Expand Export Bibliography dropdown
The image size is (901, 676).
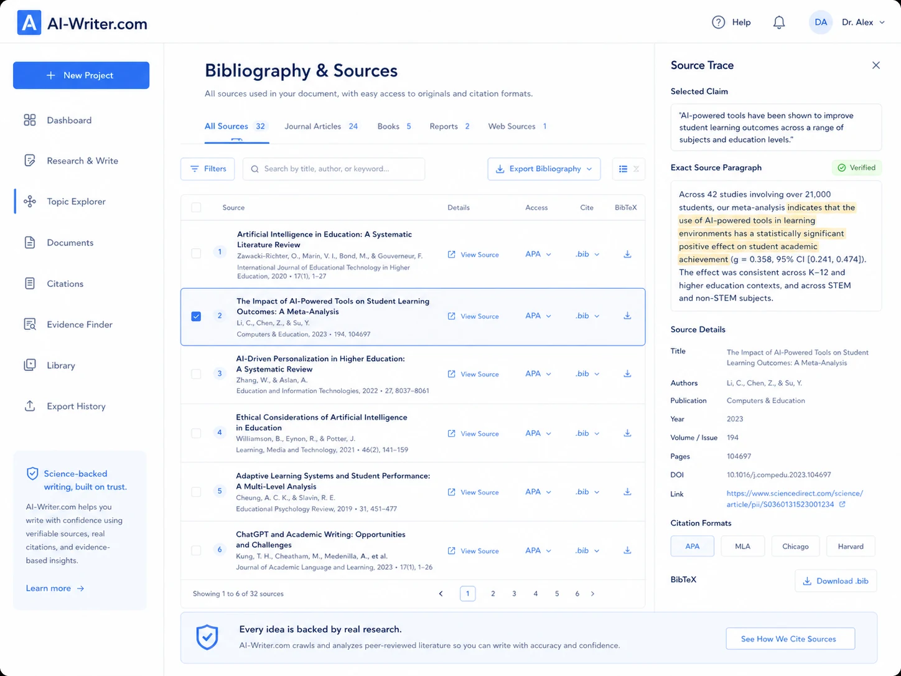tap(544, 169)
